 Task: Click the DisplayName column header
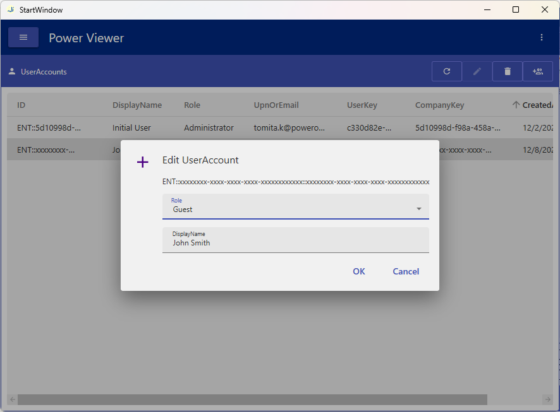[x=137, y=105]
